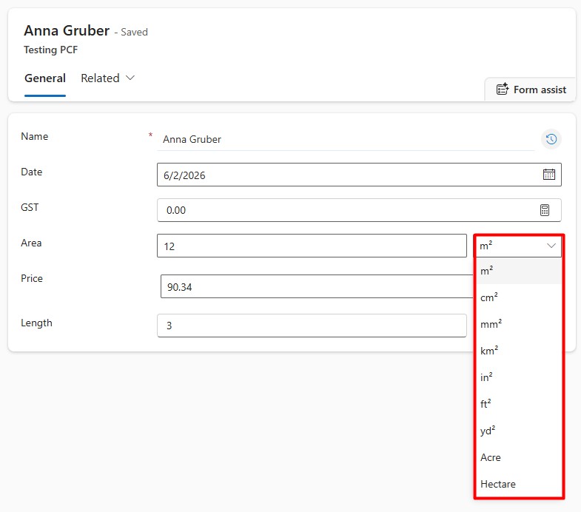
Task: Click the Testing PCF subtitle text
Action: 51,50
